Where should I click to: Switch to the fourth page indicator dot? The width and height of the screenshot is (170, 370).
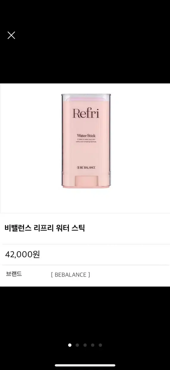click(93, 345)
